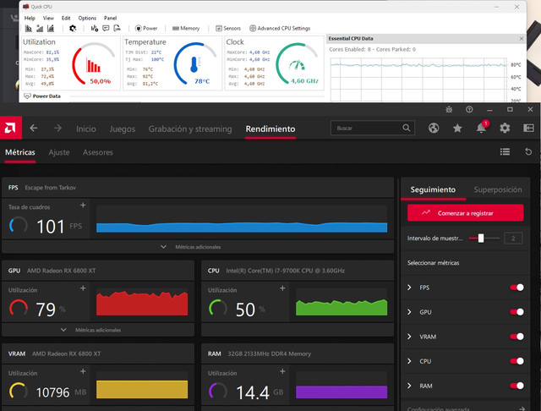Add metric to GPU Utilización
The height and width of the screenshot is (411, 541).
83,288
